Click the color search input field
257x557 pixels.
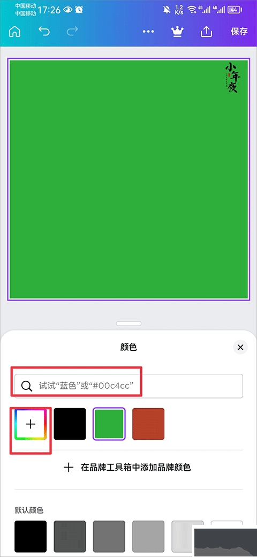(x=128, y=386)
